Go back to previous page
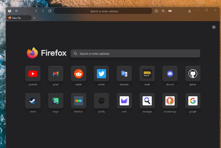The height and width of the screenshot is (148, 221). coord(36,11)
